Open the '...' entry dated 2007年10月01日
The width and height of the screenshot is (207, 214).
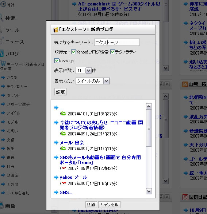pos(61,109)
